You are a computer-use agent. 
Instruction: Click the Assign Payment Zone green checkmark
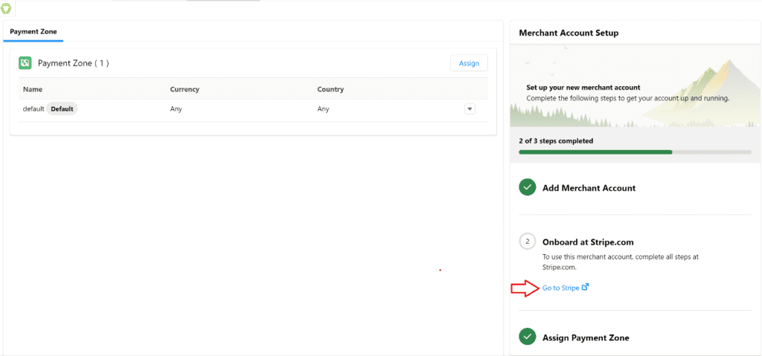coord(528,337)
